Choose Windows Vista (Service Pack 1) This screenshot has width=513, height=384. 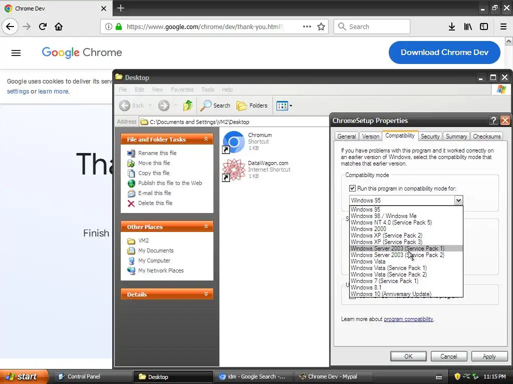tap(406, 268)
